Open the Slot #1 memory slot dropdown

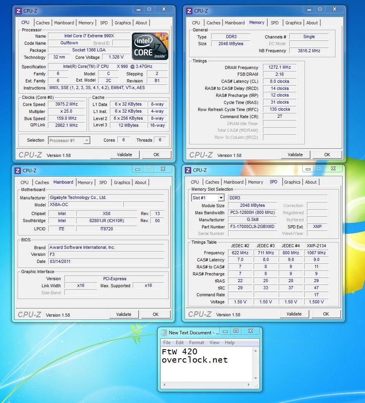coord(221,198)
